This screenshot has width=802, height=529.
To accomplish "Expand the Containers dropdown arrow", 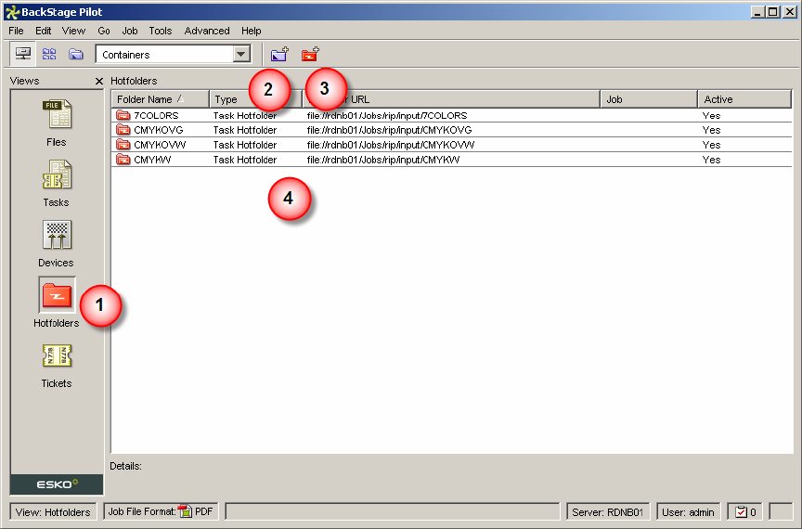I will [x=241, y=54].
